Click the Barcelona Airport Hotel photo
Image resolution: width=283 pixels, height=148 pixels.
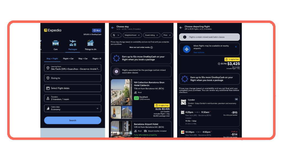[x=122, y=129]
